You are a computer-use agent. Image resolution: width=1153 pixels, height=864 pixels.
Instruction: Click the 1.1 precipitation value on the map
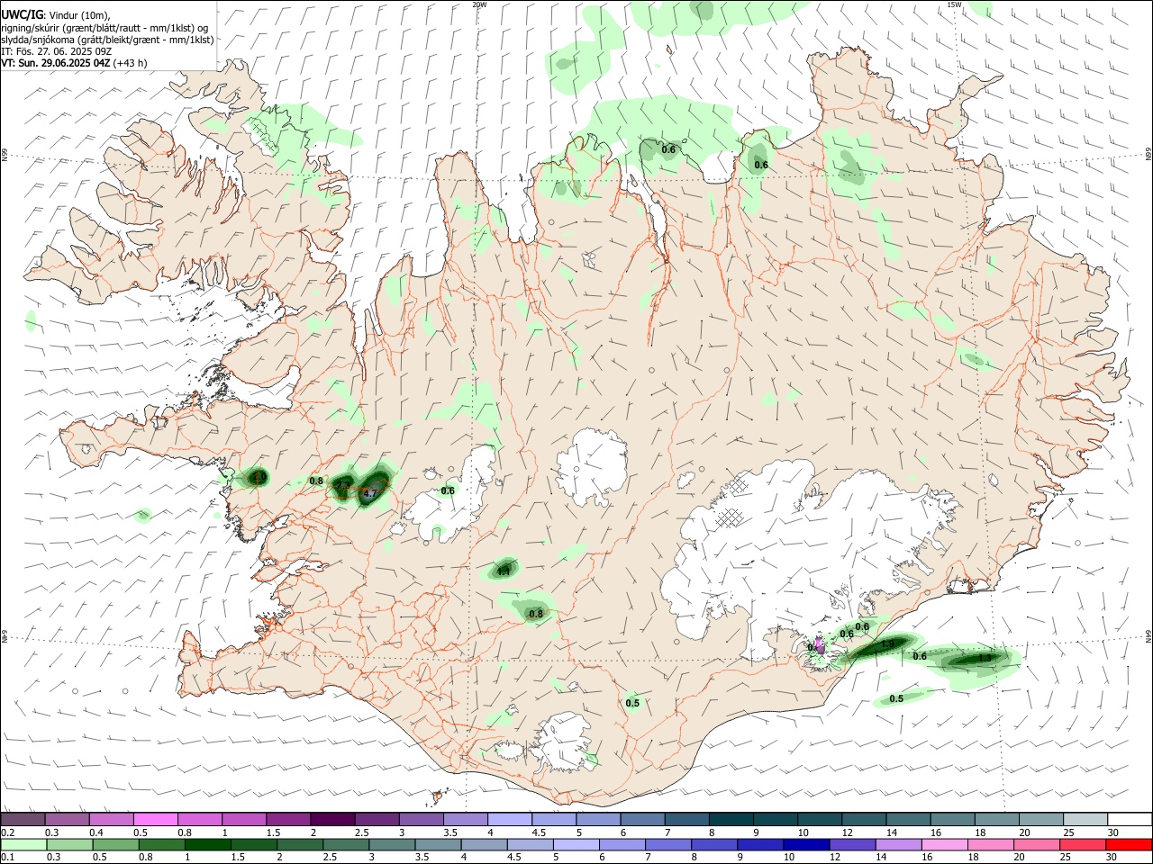click(x=504, y=571)
